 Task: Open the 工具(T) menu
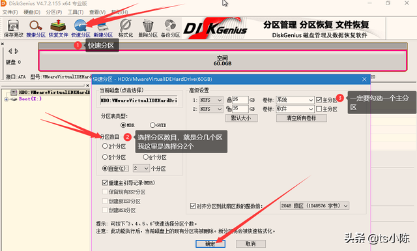76,12
